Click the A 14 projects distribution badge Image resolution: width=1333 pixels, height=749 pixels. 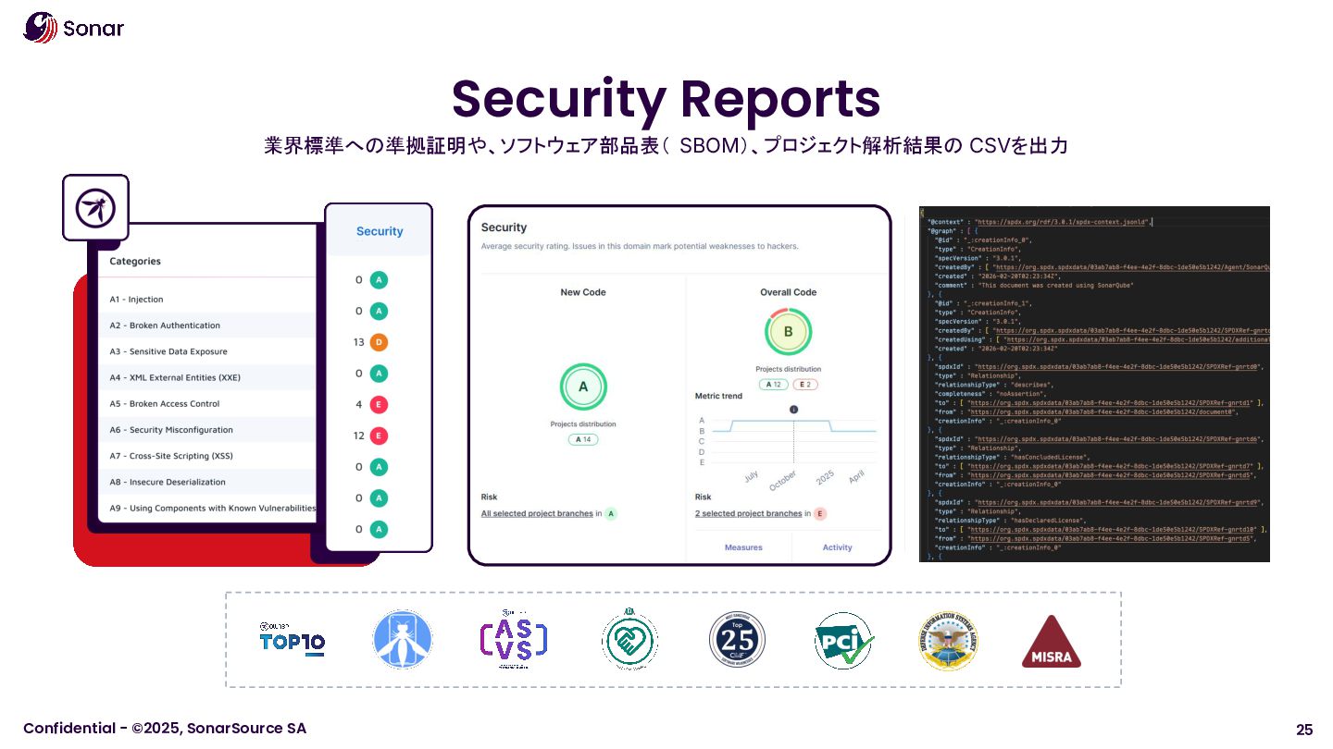[x=583, y=439]
